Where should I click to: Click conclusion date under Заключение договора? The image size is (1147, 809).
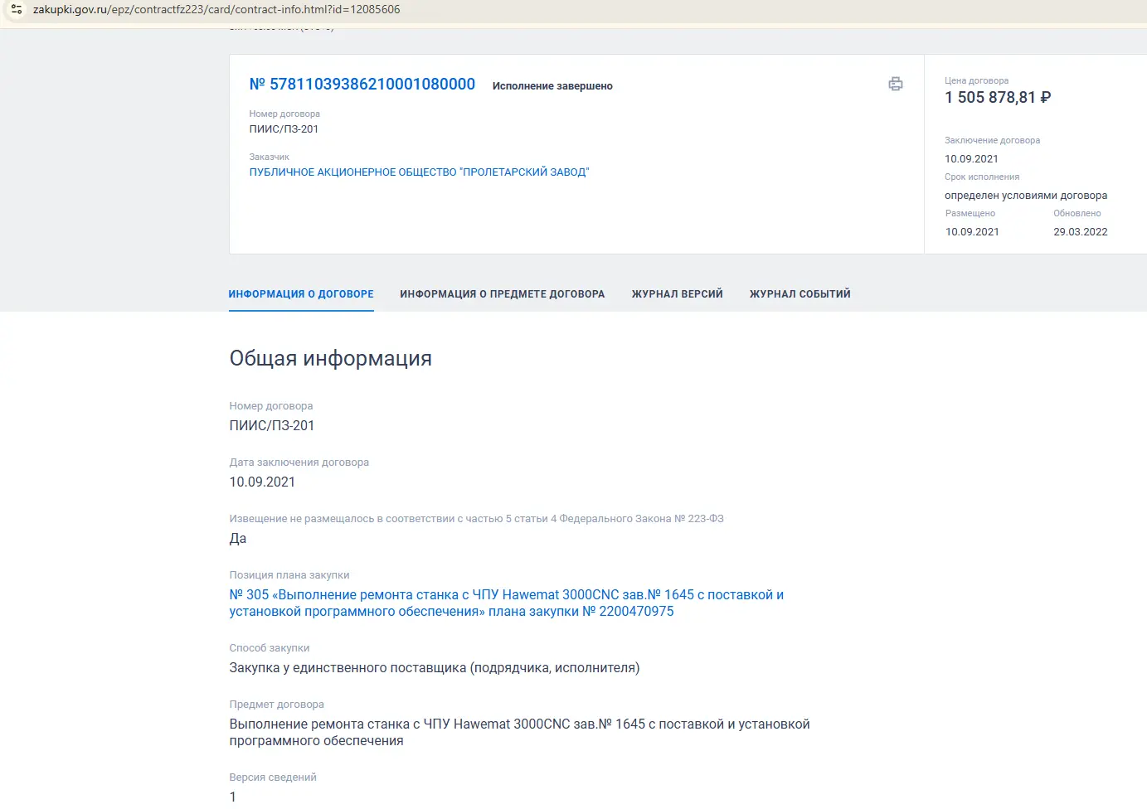[971, 159]
